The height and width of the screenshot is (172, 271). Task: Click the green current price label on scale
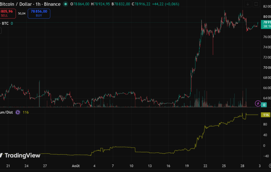(266, 24)
